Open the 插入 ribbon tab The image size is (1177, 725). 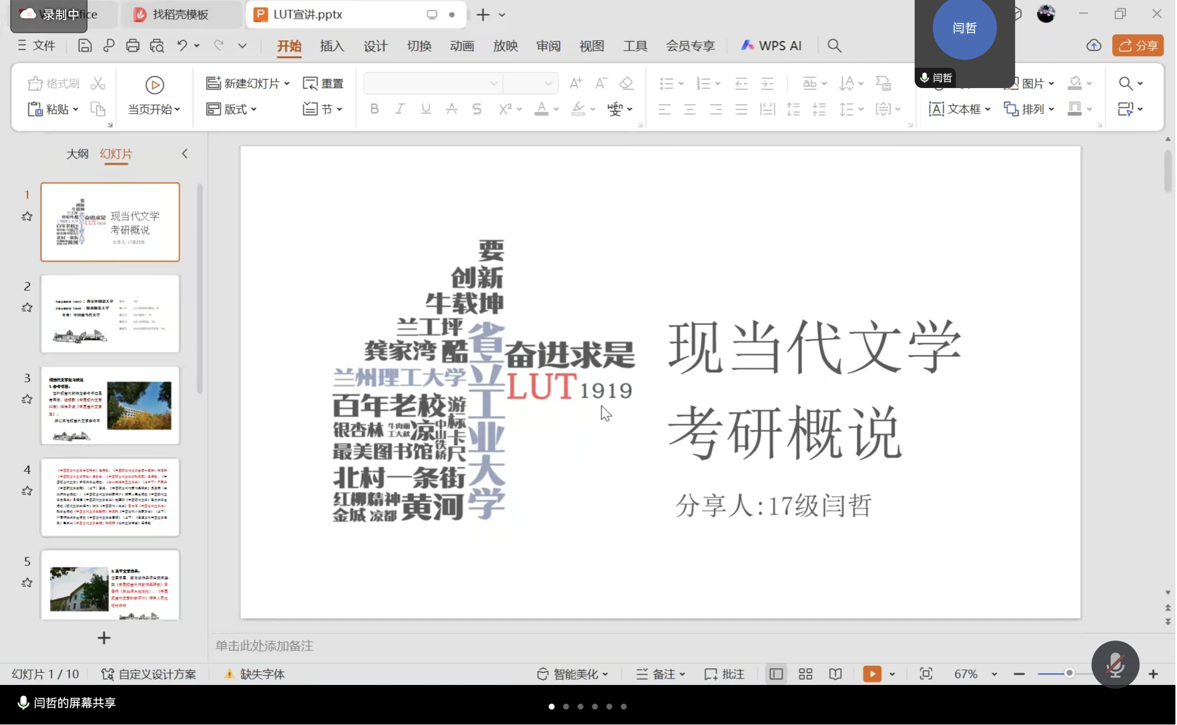tap(332, 46)
